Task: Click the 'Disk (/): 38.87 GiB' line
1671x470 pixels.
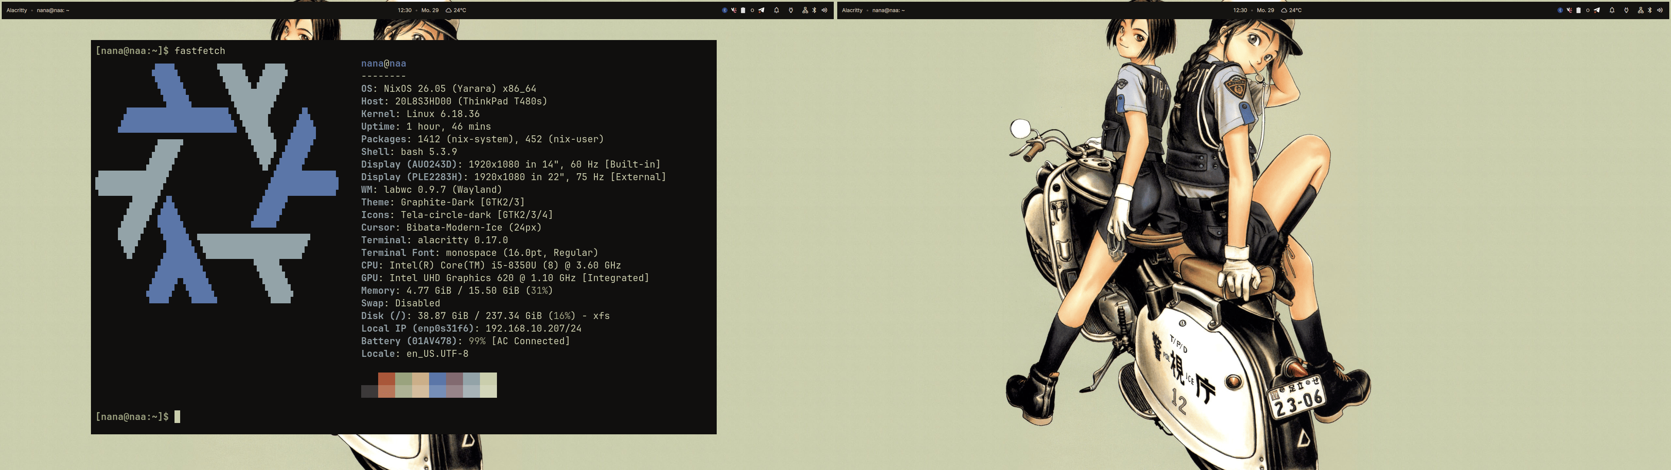Action: coord(485,316)
